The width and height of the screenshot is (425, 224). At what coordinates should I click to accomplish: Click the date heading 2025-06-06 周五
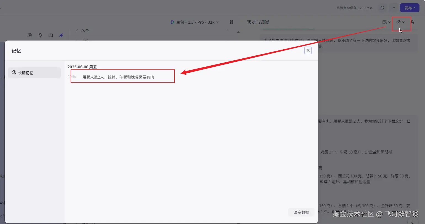[82, 67]
